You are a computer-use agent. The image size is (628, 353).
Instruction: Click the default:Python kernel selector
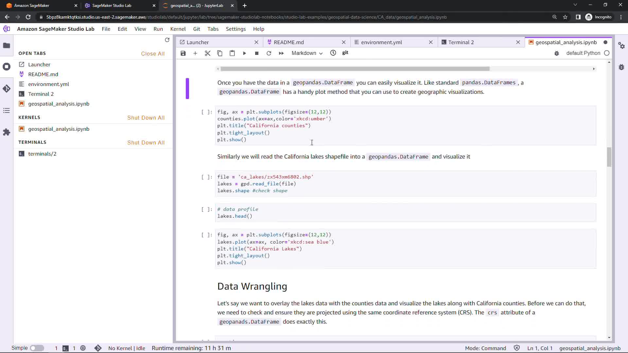coord(583,53)
